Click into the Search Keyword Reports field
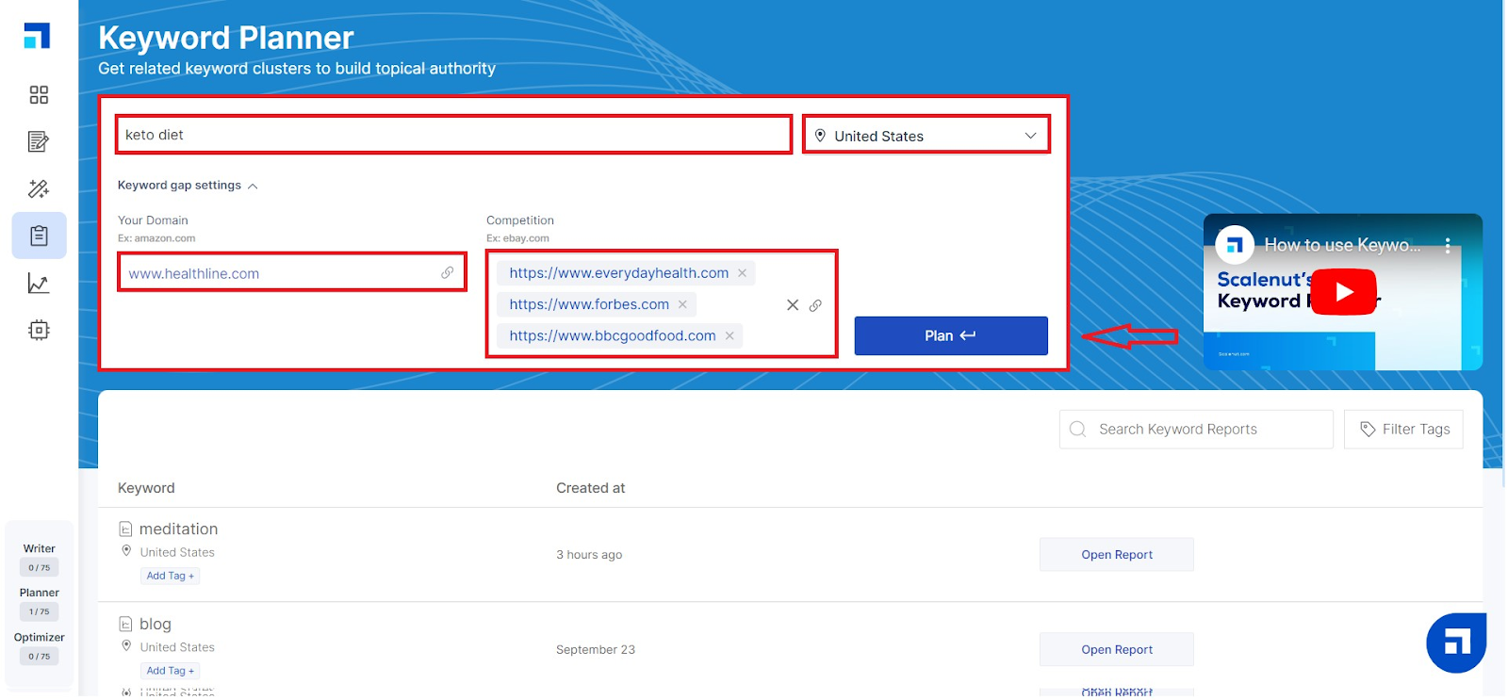This screenshot has width=1508, height=700. click(x=1196, y=429)
